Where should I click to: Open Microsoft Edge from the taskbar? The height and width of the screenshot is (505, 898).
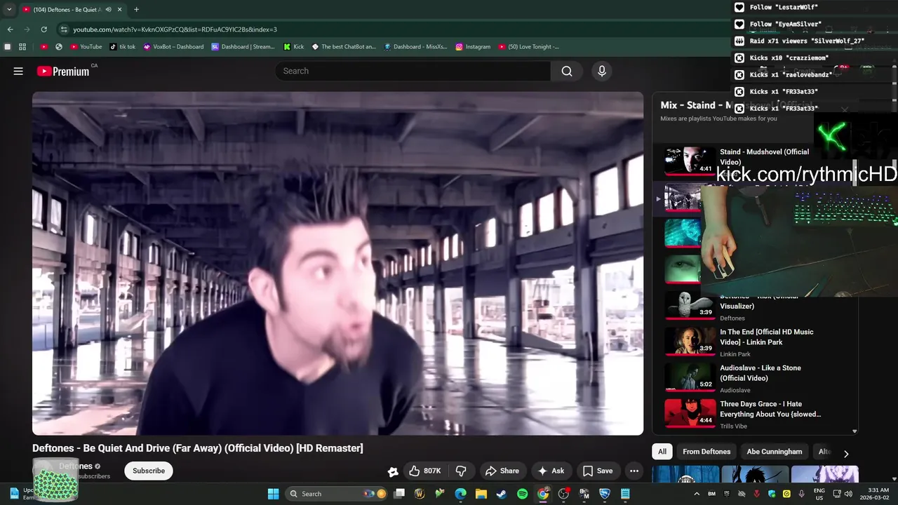click(460, 494)
